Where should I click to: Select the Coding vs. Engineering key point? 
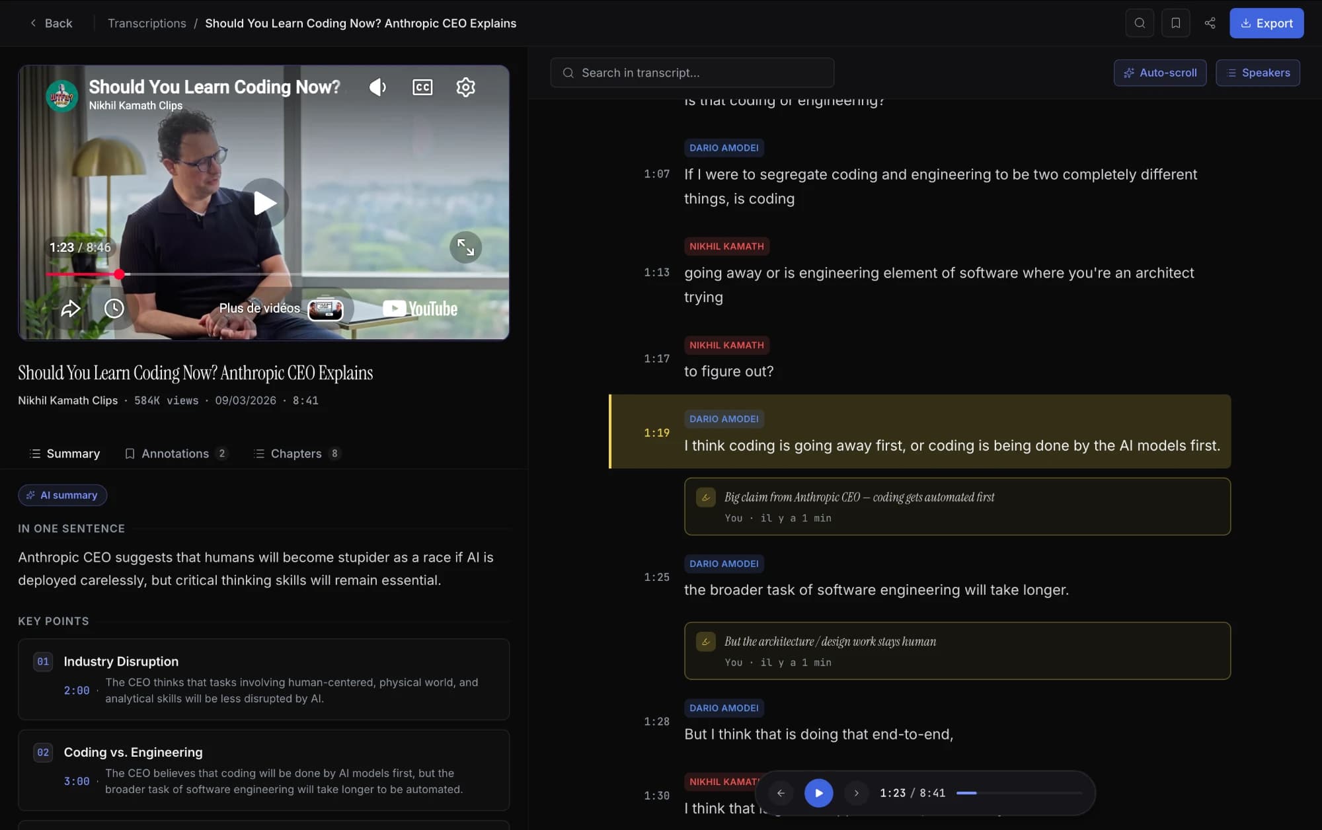point(264,770)
